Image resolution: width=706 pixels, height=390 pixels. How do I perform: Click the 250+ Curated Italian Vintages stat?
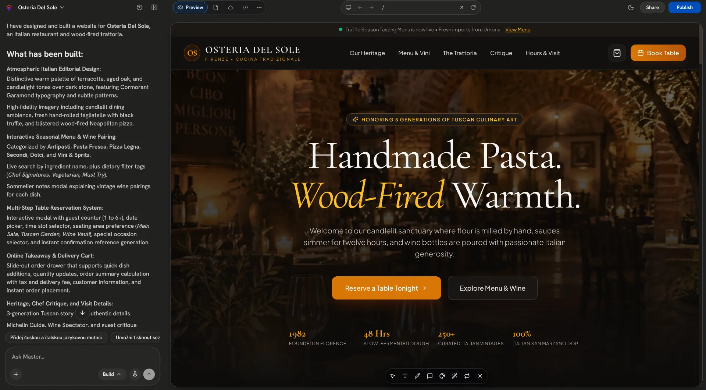pos(471,338)
